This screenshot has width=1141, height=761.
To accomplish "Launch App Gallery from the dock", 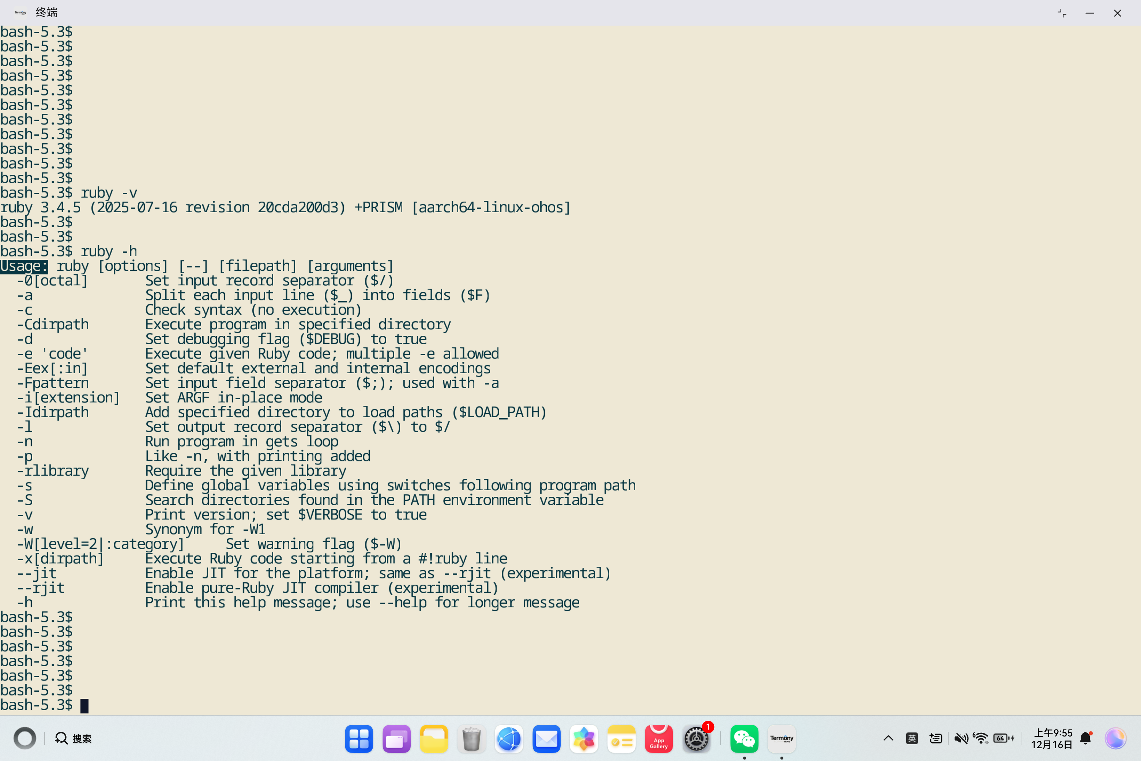I will coord(658,739).
